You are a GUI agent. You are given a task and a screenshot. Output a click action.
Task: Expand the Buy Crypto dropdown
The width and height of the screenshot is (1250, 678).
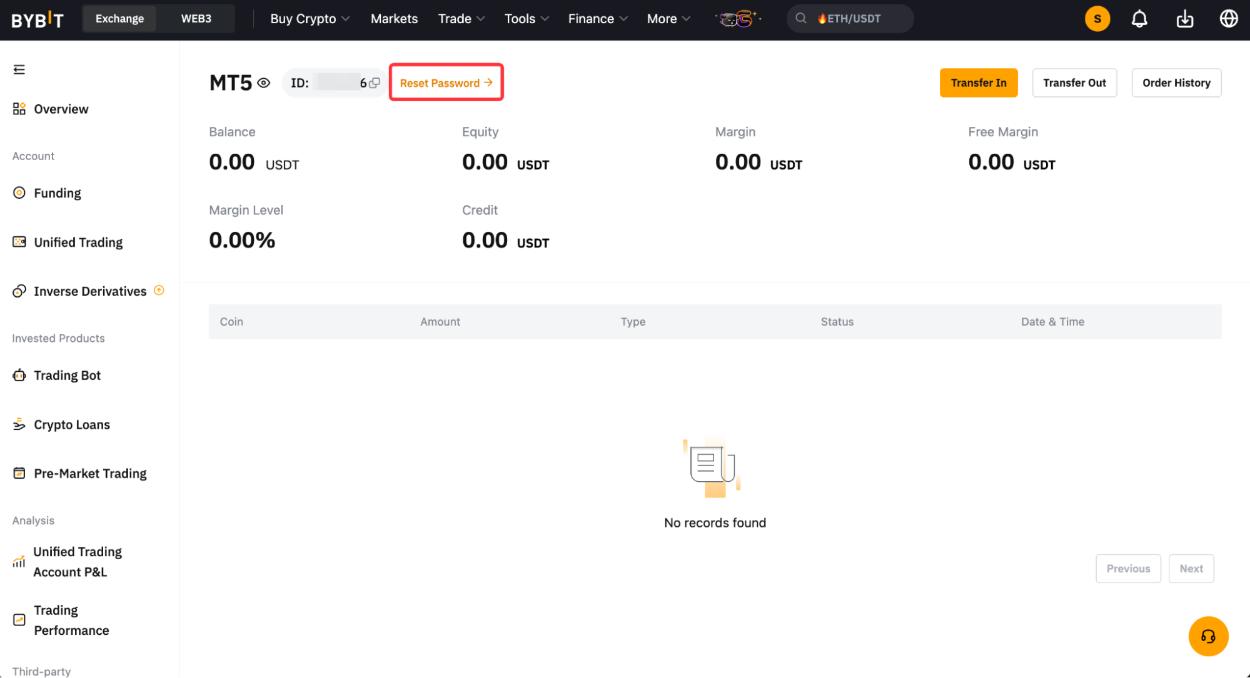[x=310, y=19]
